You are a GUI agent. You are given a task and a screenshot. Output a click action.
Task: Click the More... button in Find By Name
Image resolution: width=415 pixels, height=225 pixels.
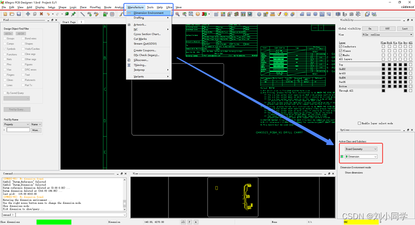[x=36, y=130]
